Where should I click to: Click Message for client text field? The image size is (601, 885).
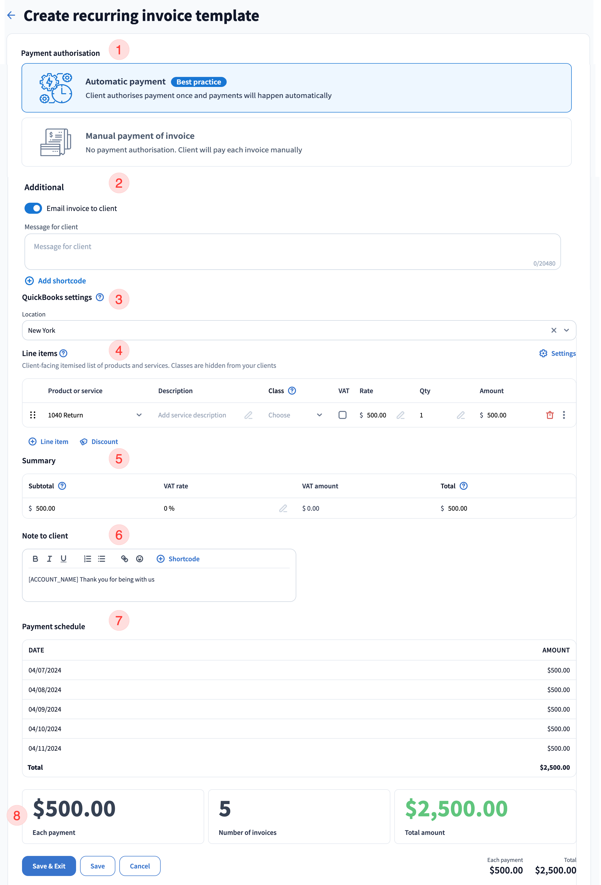point(292,251)
